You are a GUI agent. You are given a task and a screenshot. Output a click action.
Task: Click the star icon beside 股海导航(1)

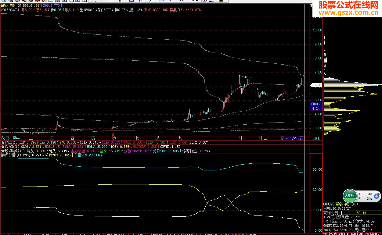tap(3, 151)
